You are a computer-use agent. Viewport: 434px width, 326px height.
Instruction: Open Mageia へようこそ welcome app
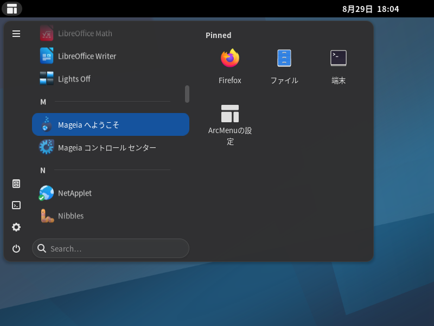click(x=111, y=124)
